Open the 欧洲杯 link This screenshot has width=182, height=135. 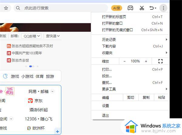tap(39, 128)
